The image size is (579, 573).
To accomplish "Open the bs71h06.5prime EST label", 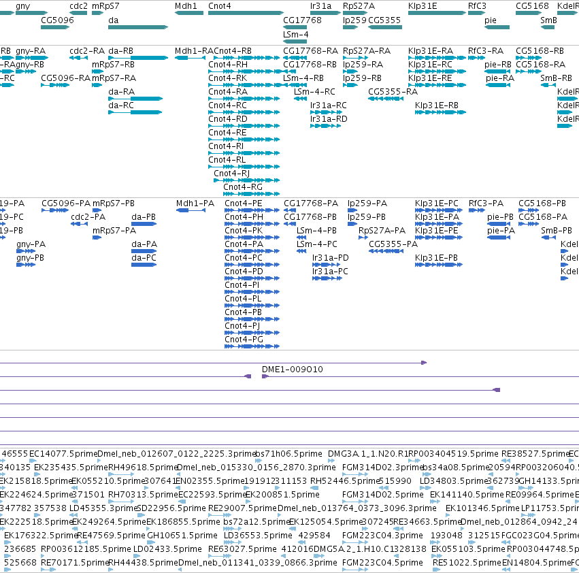I will [x=288, y=454].
